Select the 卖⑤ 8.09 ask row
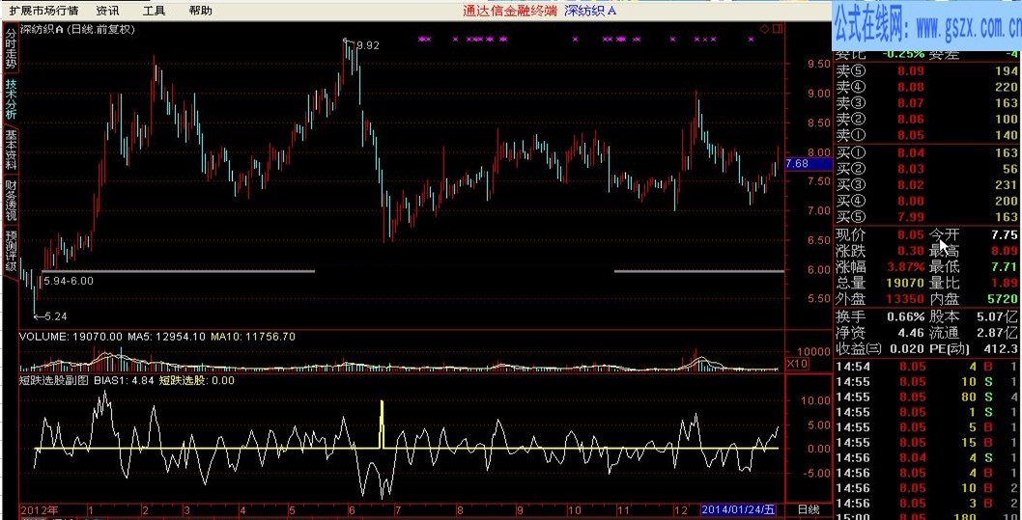This screenshot has width=1022, height=520. click(926, 71)
